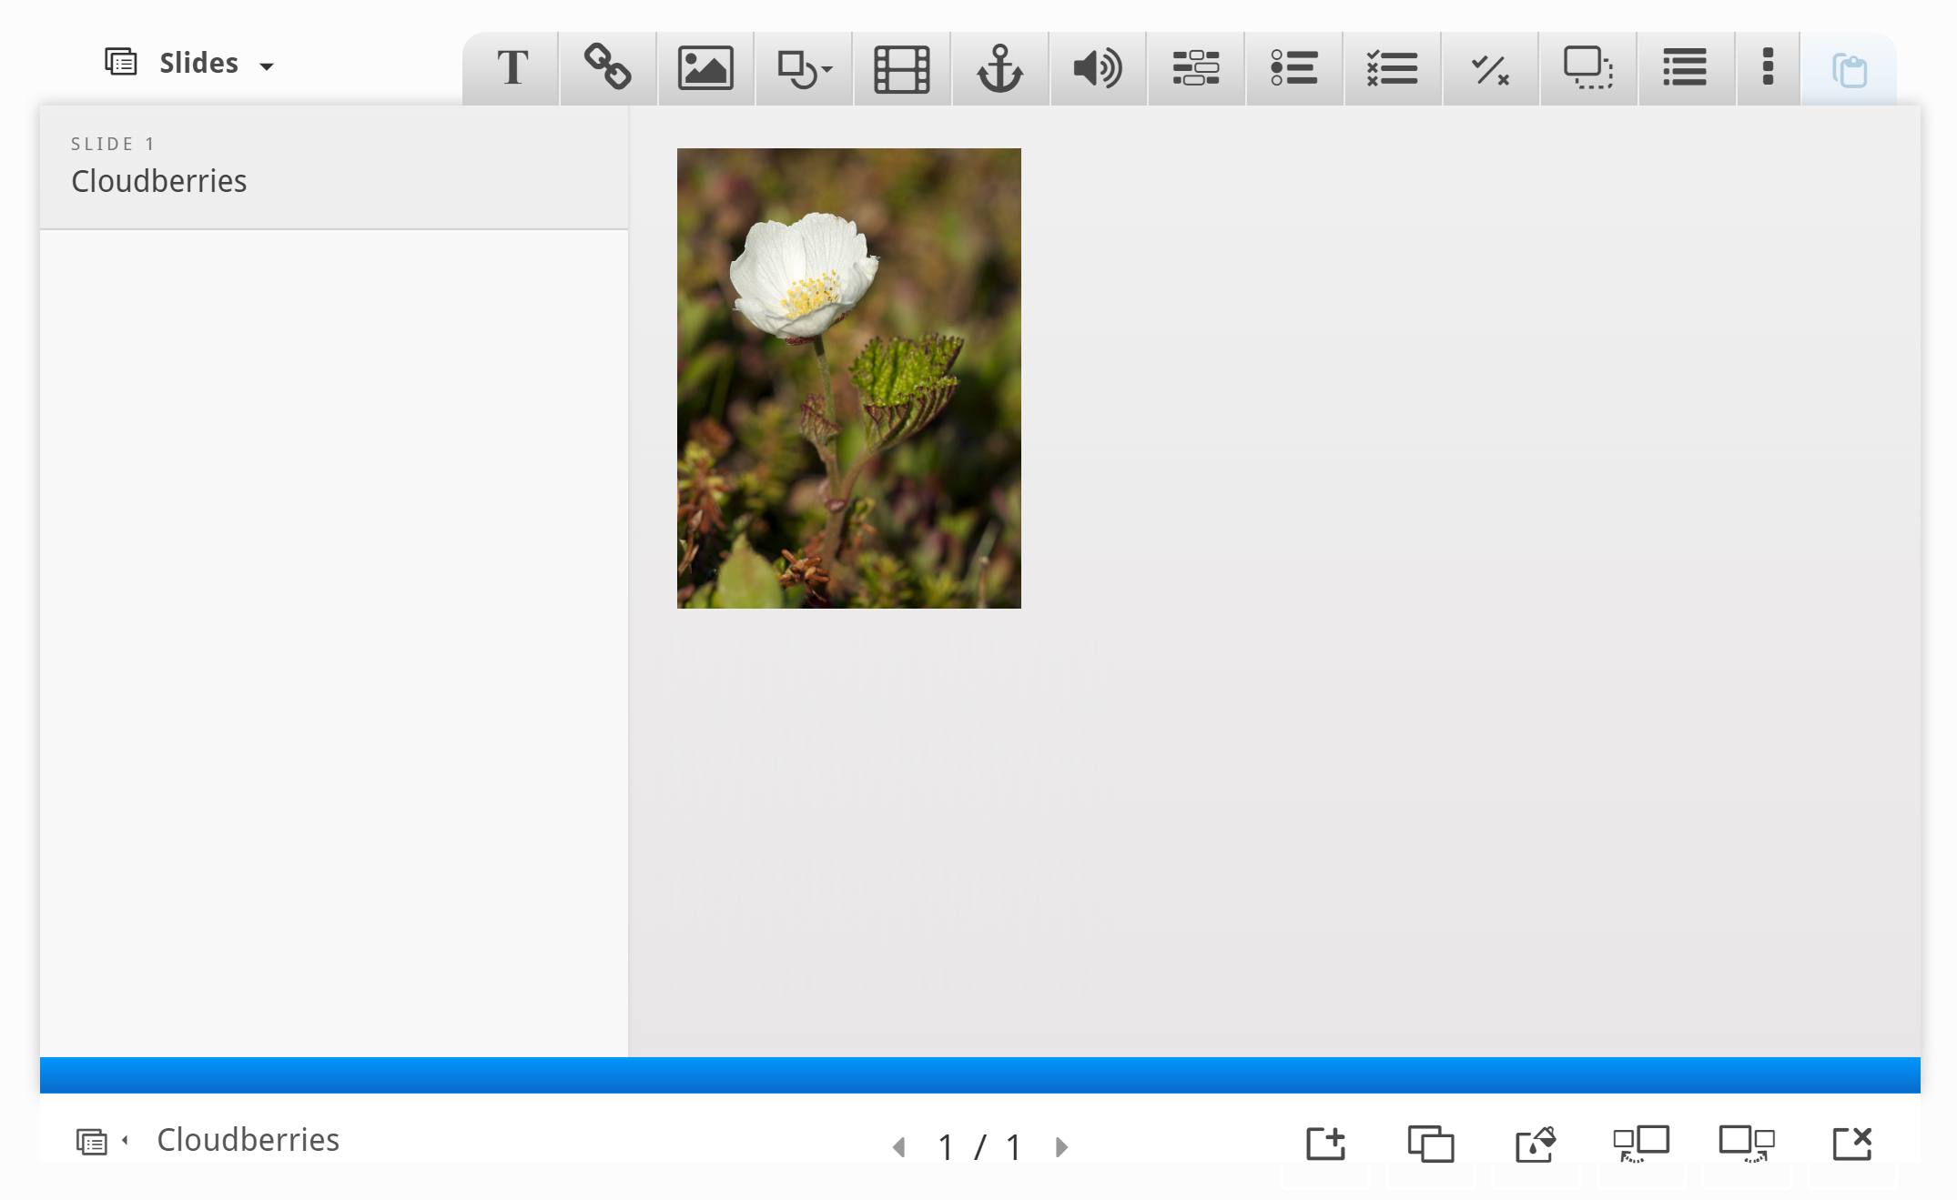
Task: Insert true/false question icon
Action: tap(1491, 68)
